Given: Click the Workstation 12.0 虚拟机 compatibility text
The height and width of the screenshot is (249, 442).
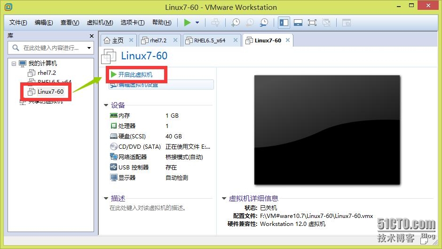Looking at the screenshot, I should pyautogui.click(x=292, y=224).
